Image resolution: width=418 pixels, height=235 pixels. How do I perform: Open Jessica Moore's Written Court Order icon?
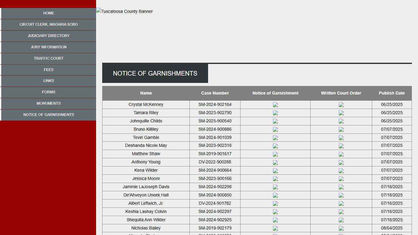pyautogui.click(x=341, y=179)
